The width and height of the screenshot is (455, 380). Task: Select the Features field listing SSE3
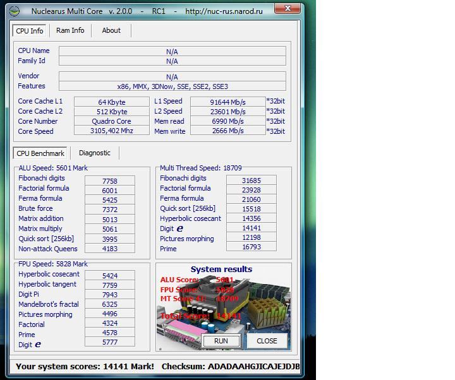[x=173, y=86]
